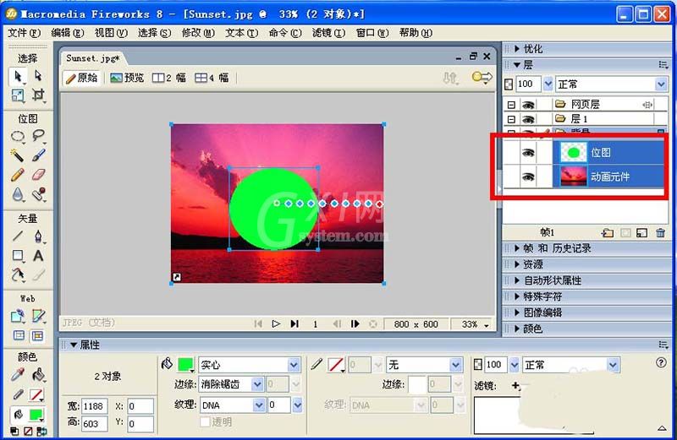Select the Line tool

18,236
